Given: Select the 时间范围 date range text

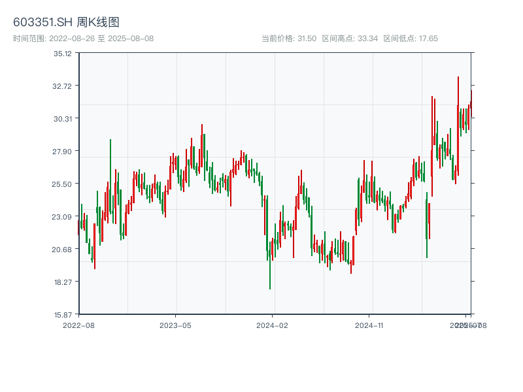Looking at the screenshot, I should click(84, 39).
